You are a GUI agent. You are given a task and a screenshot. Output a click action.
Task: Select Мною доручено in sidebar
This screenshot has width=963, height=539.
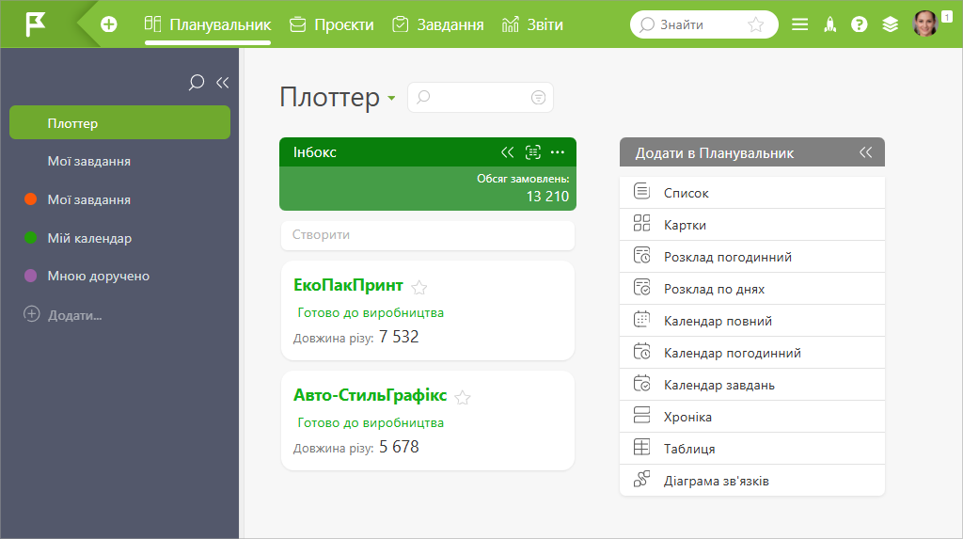[98, 276]
